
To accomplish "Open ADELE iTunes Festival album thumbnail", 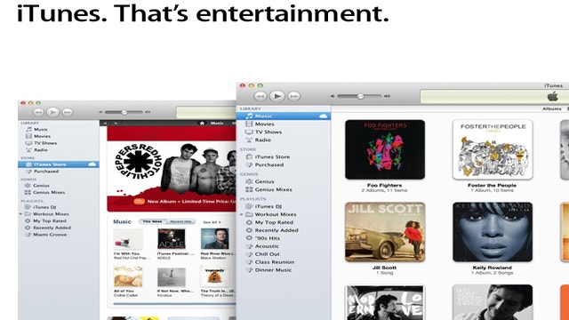I will pos(172,239).
